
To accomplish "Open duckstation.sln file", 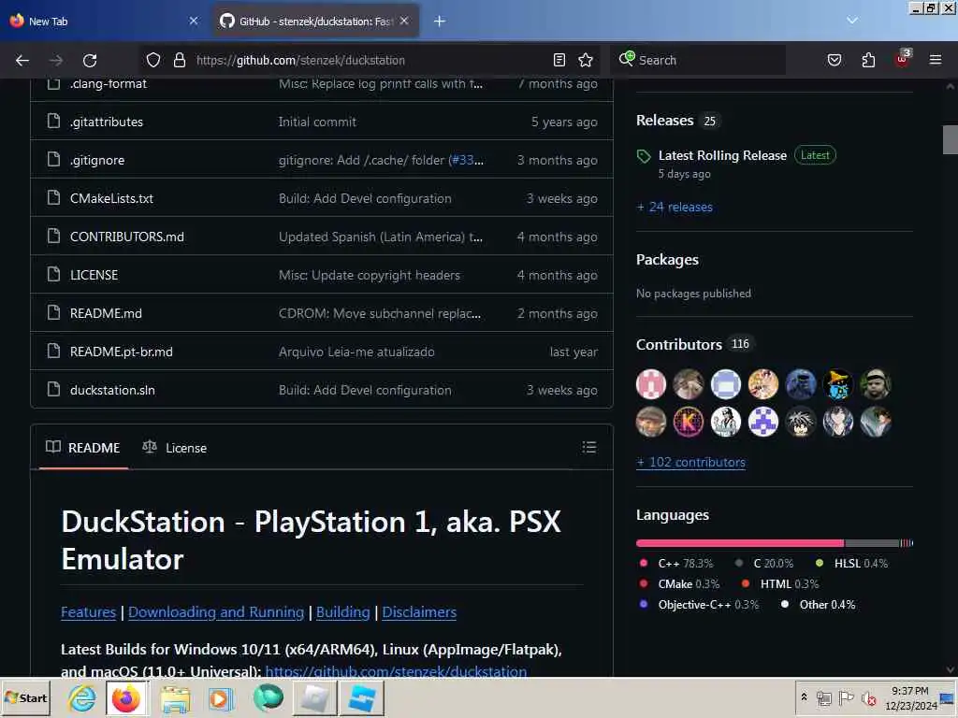I will click(x=112, y=390).
